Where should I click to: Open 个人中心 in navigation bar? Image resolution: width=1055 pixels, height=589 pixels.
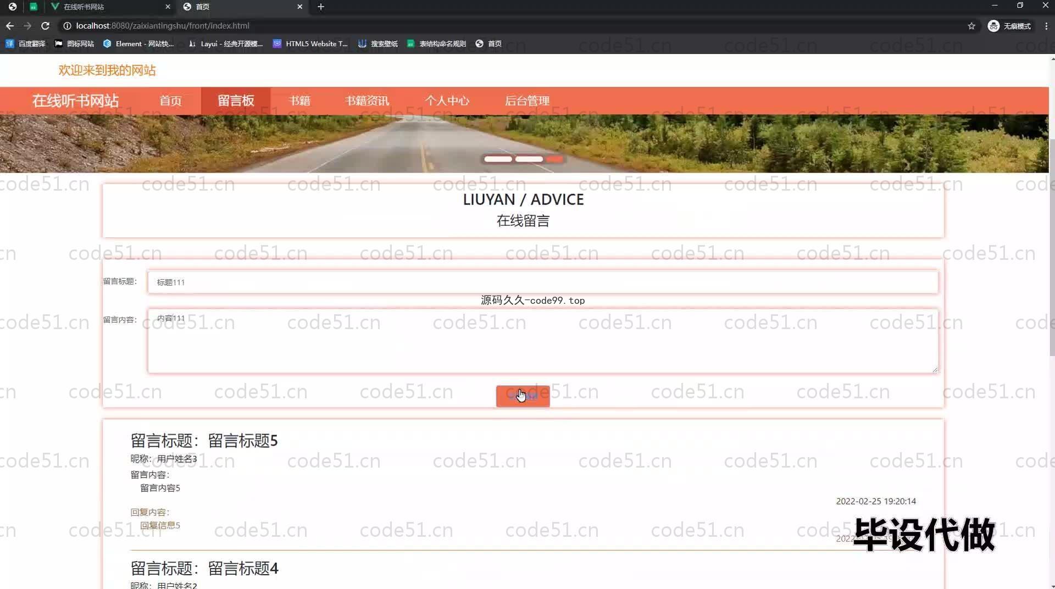click(x=447, y=101)
